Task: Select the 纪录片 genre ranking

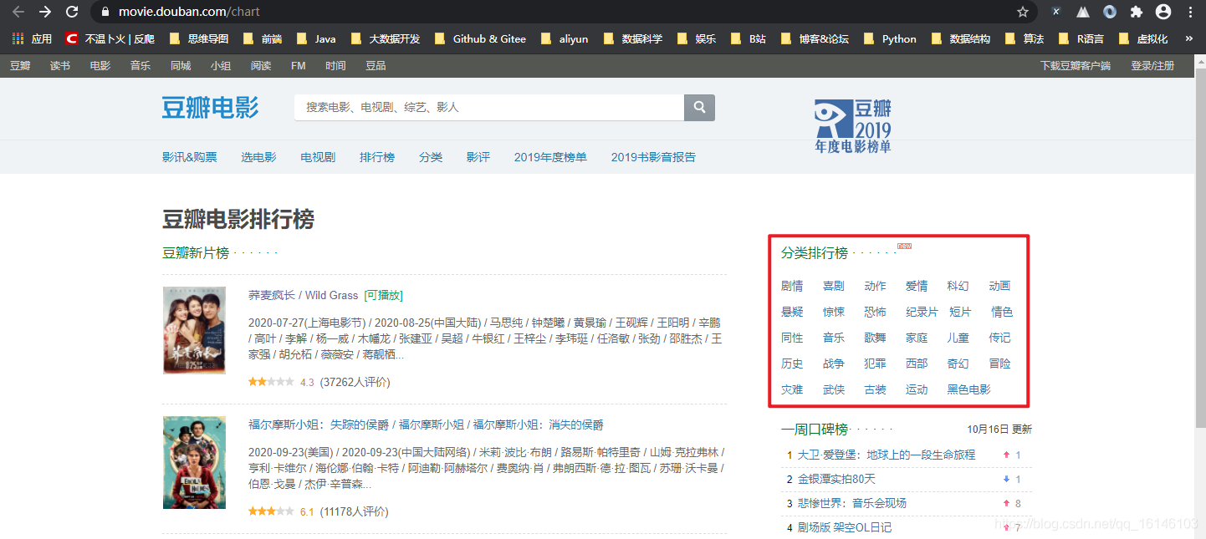Action: click(x=922, y=312)
